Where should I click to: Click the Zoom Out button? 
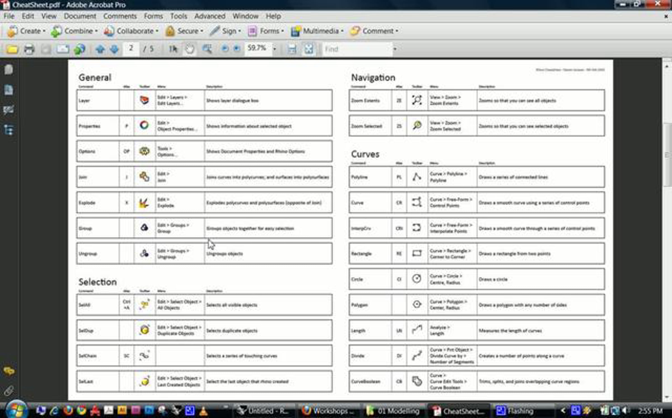tap(225, 49)
